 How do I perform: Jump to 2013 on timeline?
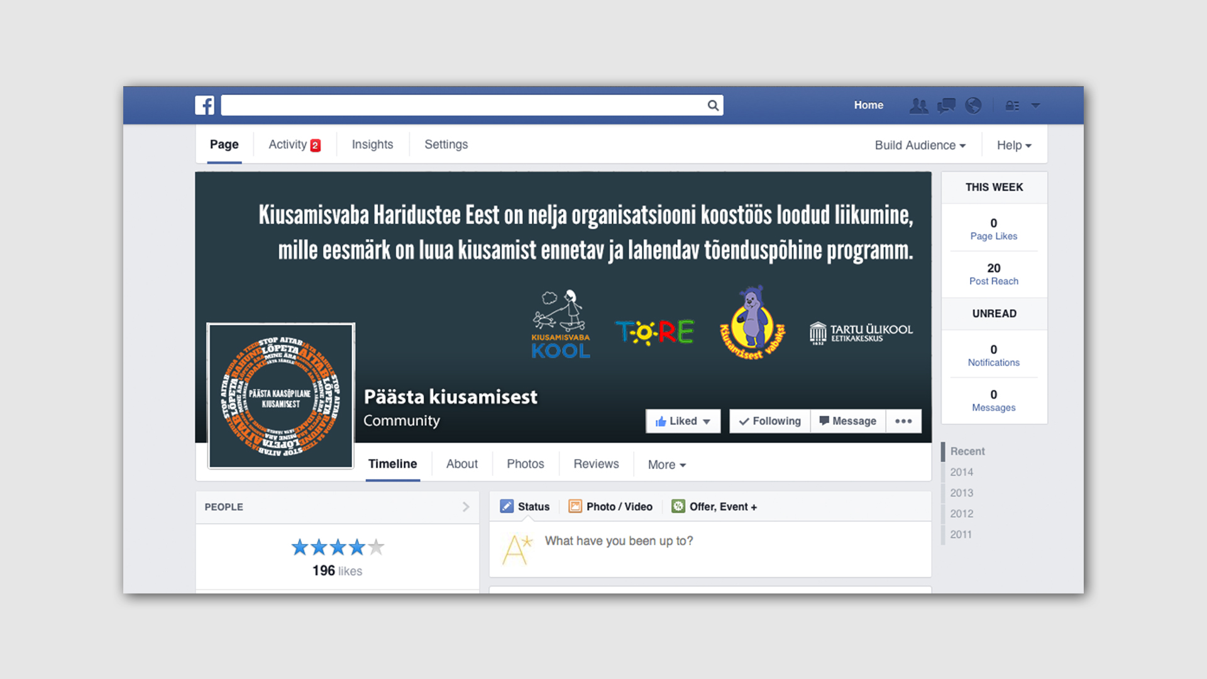point(961,493)
